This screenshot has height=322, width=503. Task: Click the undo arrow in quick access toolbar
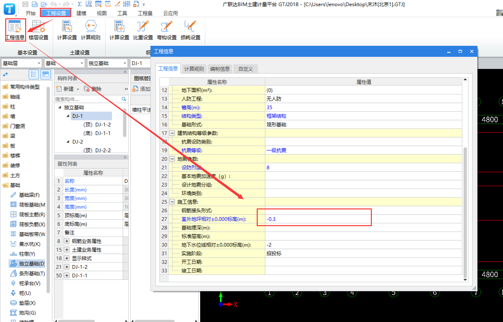pos(53,4)
